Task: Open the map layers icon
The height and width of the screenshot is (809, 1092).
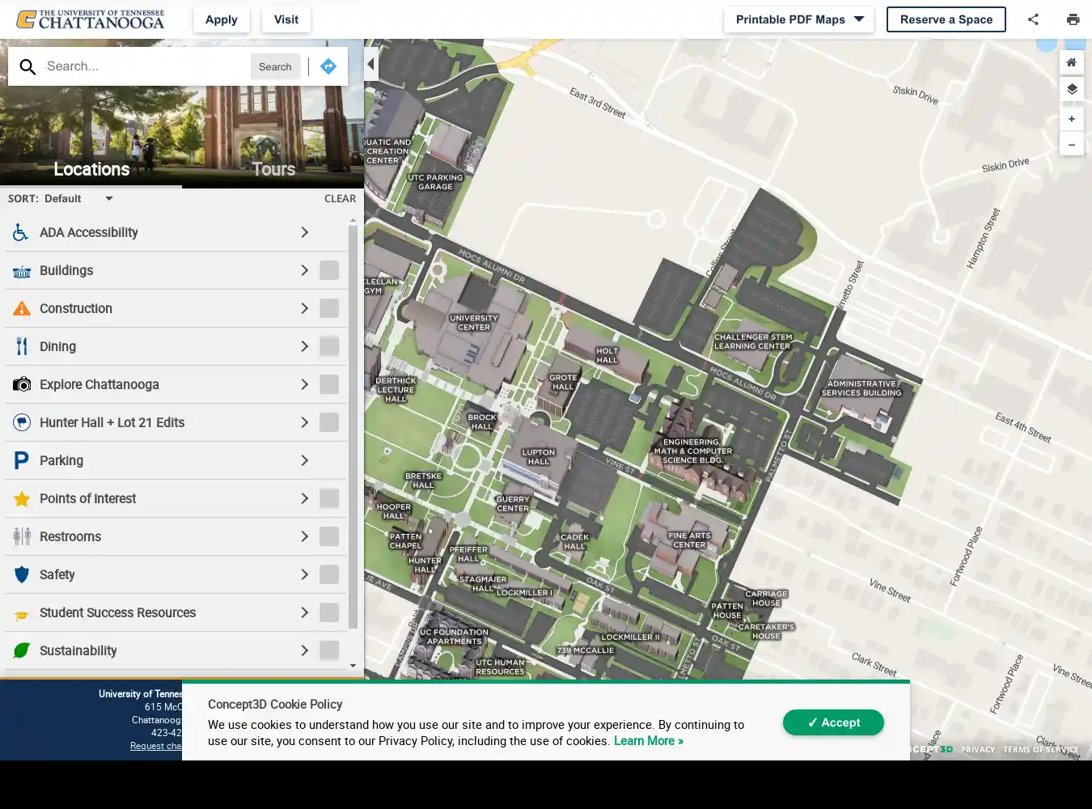Action: coord(1072,89)
